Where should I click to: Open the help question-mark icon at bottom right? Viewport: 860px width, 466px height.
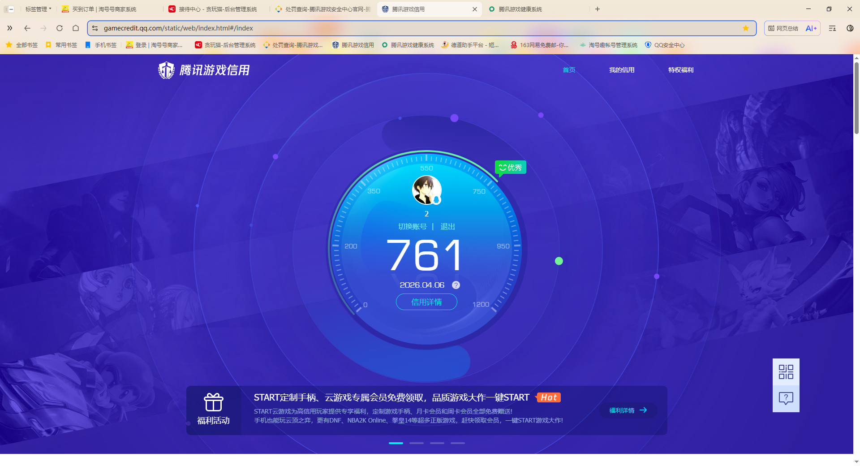pos(786,398)
